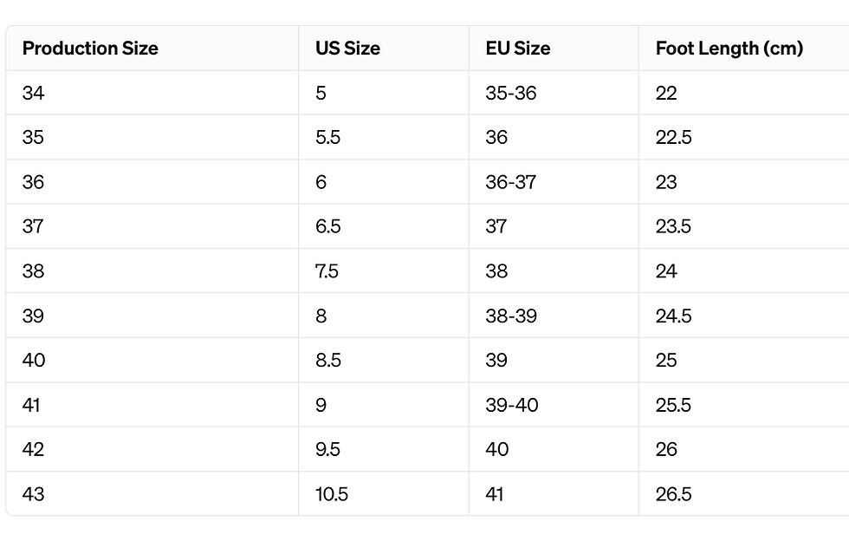Select EU size 41 cell
The width and height of the screenshot is (849, 554).
[x=554, y=493]
